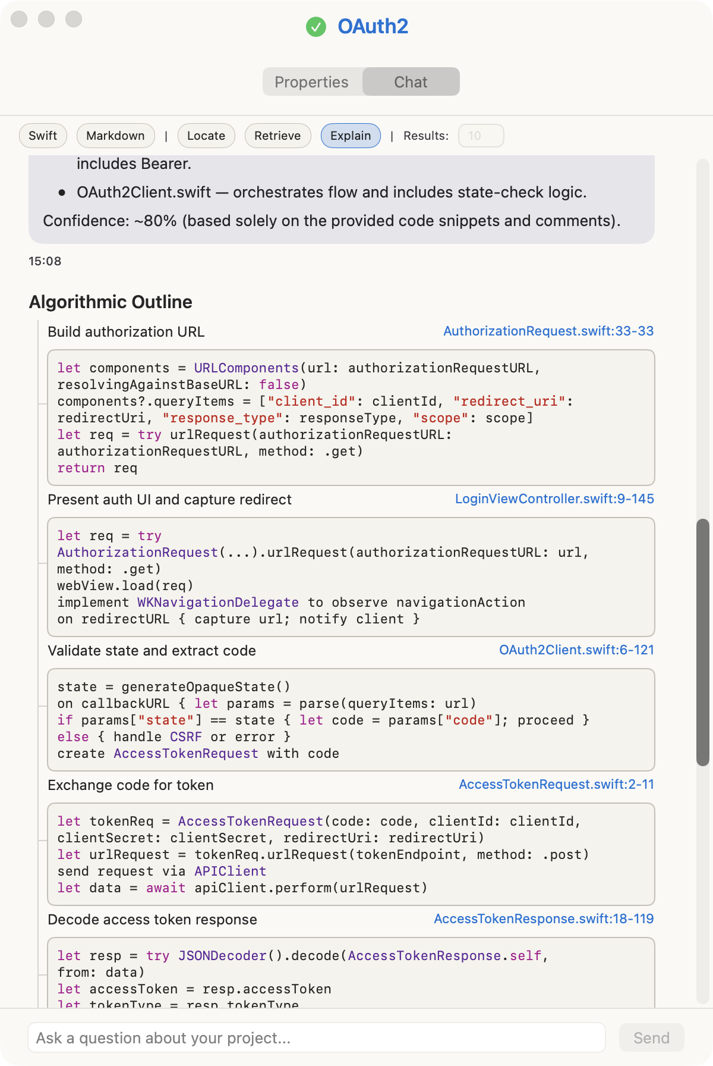The width and height of the screenshot is (713, 1066).
Task: Open AccessTokenRequest.swift:2-11 reference
Action: click(x=556, y=785)
